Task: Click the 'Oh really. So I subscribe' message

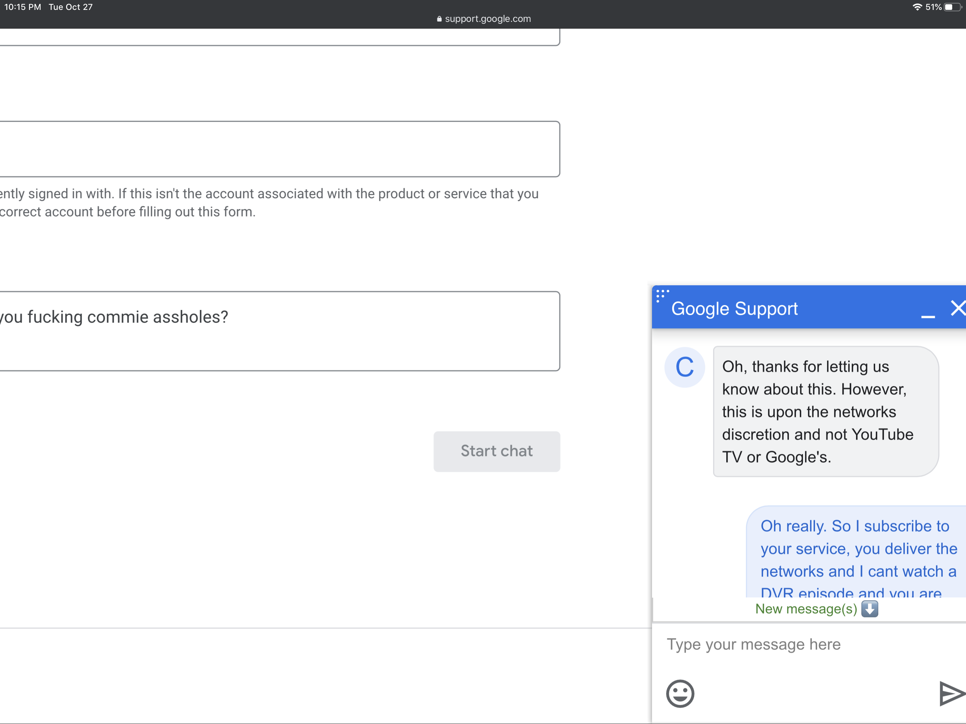Action: (856, 552)
